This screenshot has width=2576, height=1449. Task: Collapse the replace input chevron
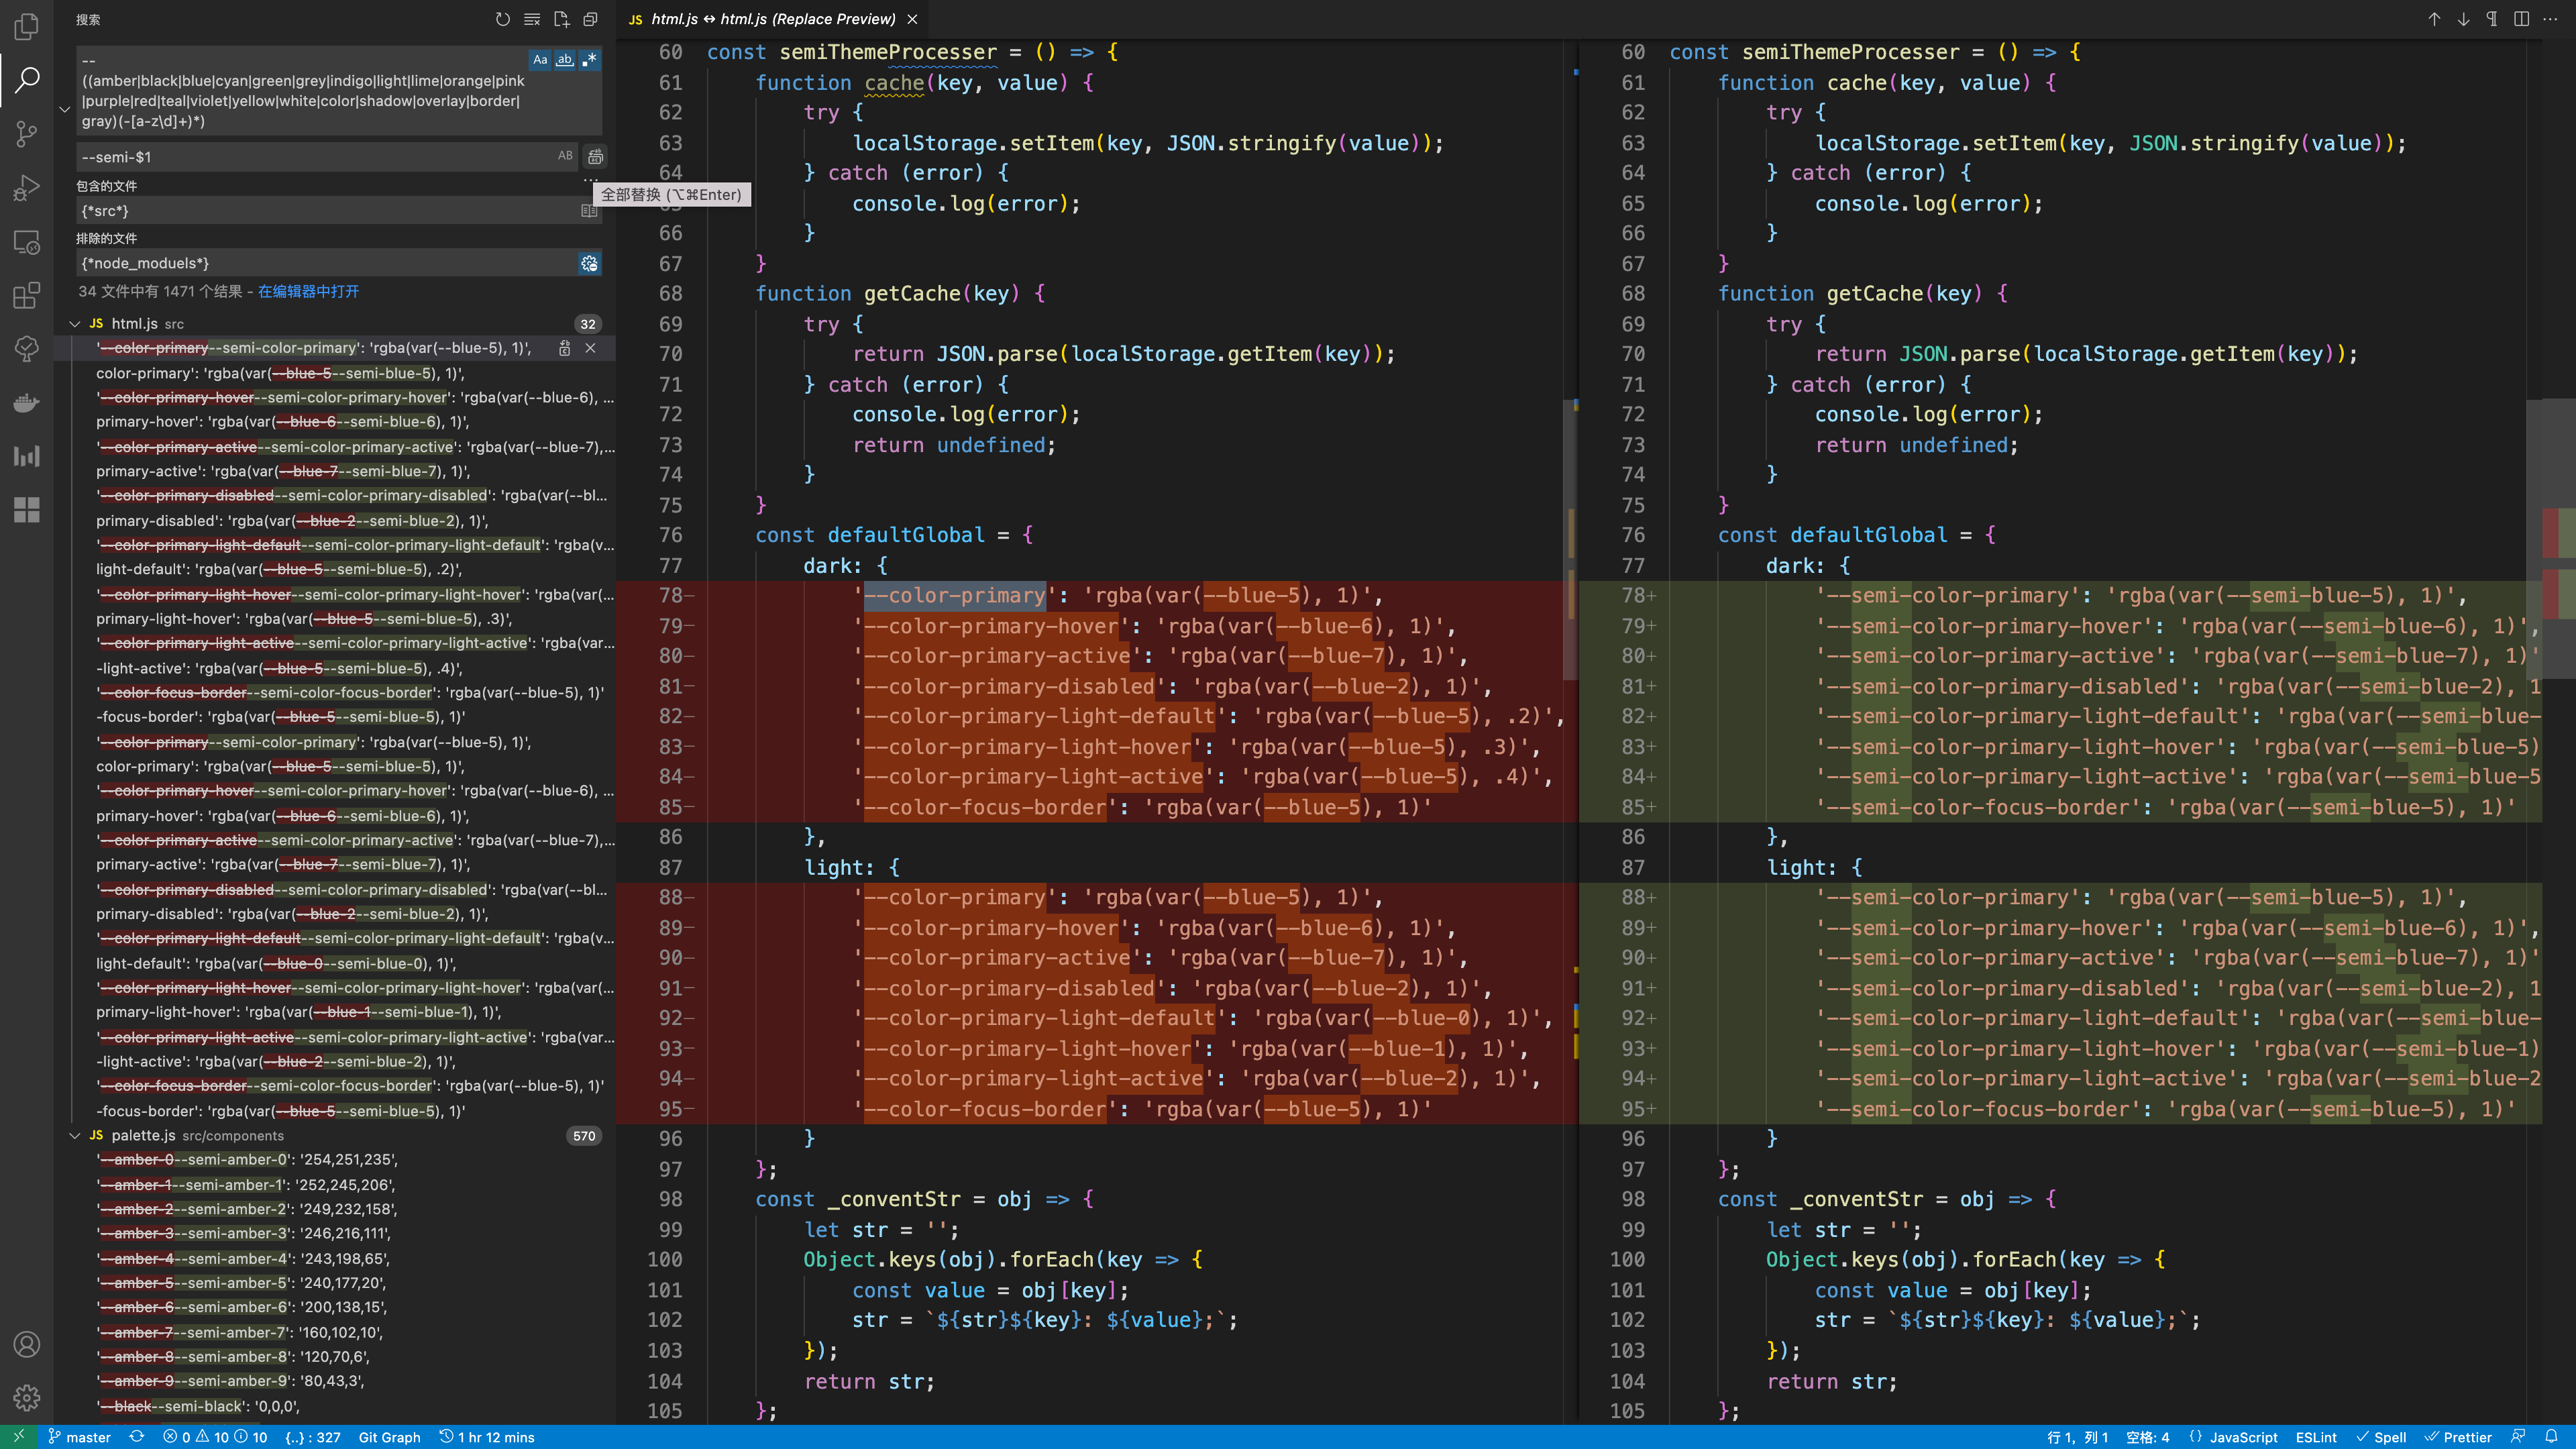tap(65, 109)
